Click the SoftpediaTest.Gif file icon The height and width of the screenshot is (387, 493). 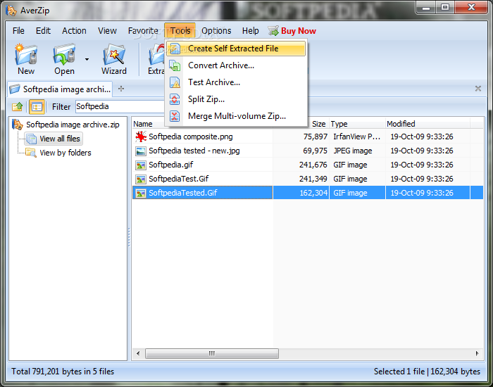coord(141,179)
